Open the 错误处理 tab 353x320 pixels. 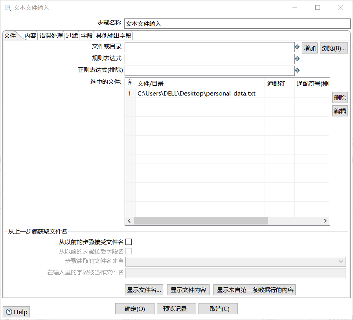click(x=51, y=35)
